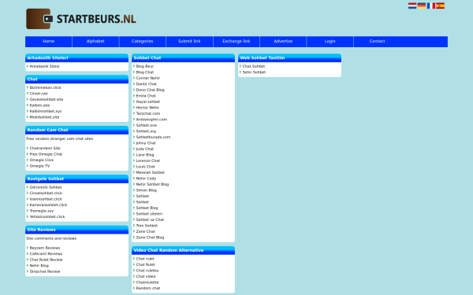Visit Kalbimsohbet.xyz link

(x=46, y=111)
